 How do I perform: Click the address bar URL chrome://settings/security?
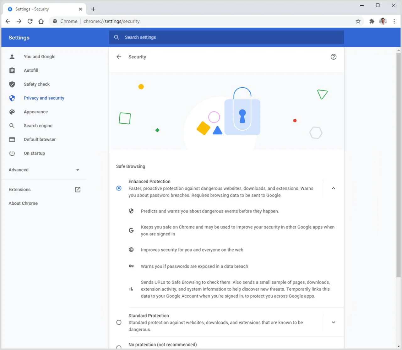tap(111, 21)
